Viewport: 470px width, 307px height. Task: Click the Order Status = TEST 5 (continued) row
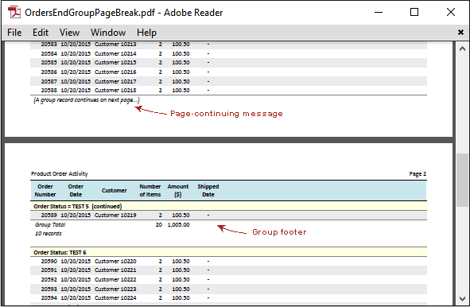click(x=228, y=206)
